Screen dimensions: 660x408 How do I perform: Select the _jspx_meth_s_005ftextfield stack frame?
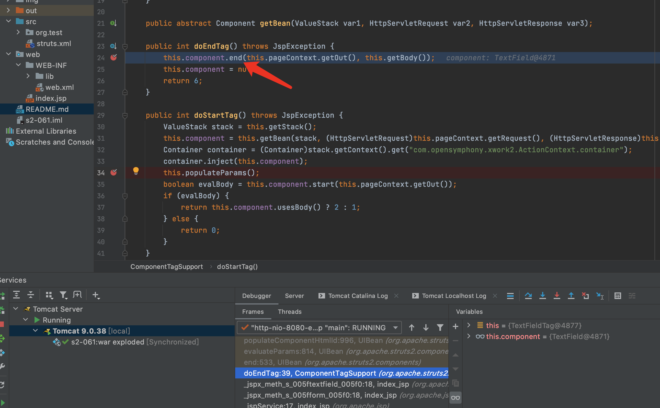(x=342, y=384)
